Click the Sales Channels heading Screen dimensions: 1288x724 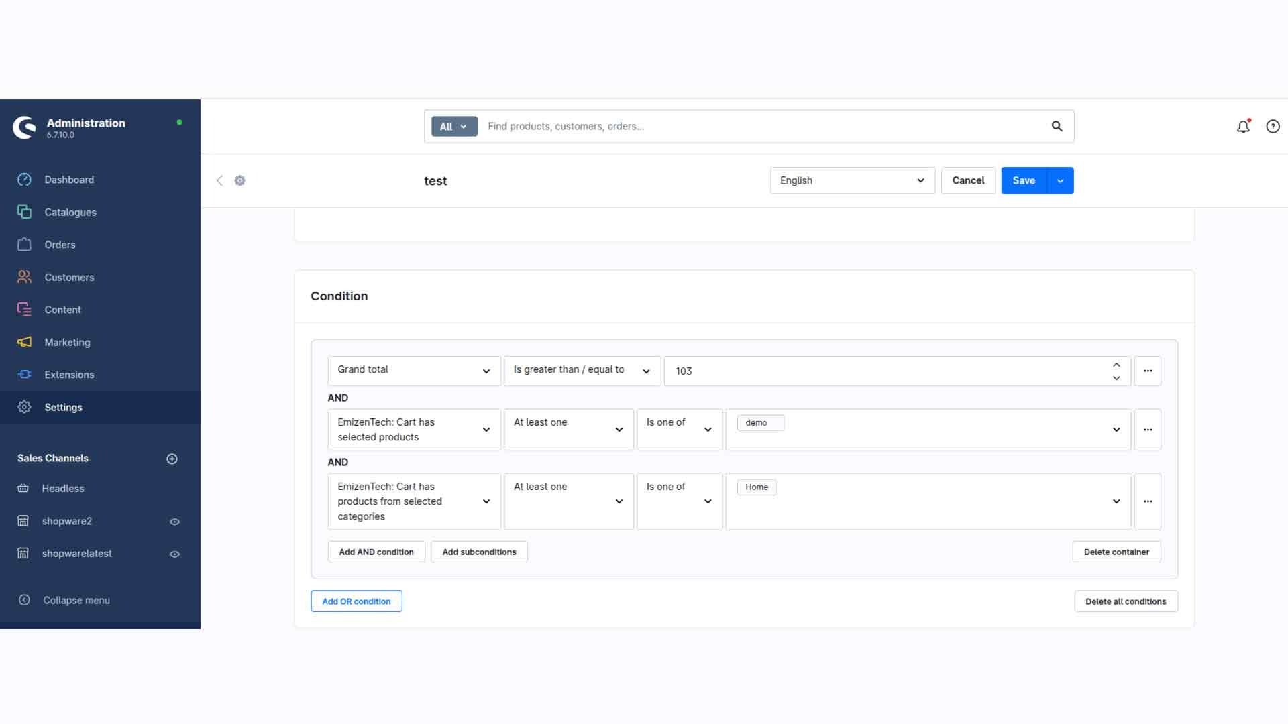click(53, 458)
